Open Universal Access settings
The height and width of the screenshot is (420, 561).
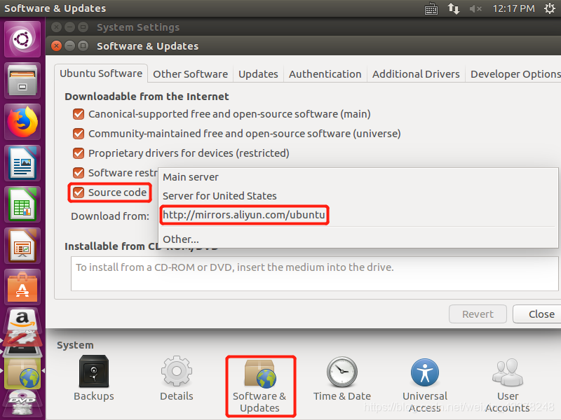click(x=425, y=386)
